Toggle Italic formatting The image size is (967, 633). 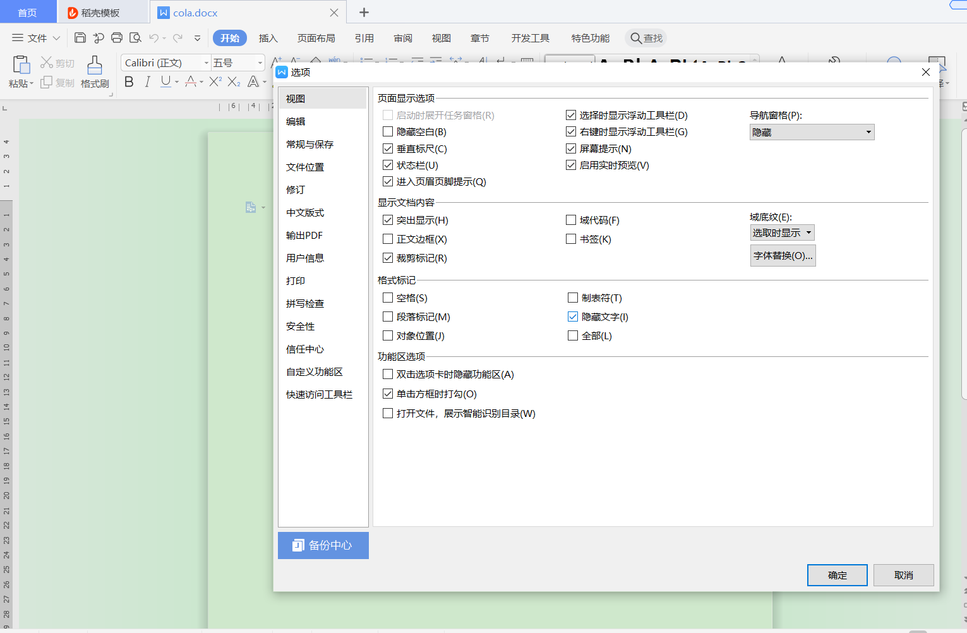[x=147, y=82]
